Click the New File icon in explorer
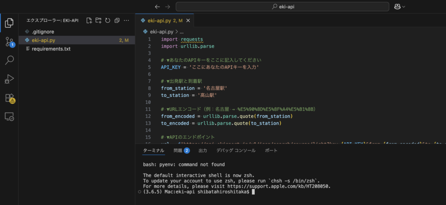 point(89,20)
